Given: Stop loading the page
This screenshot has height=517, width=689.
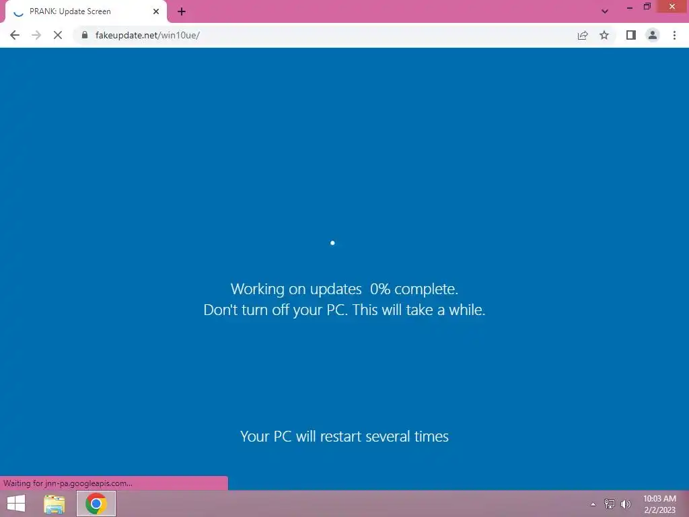Looking at the screenshot, I should pyautogui.click(x=58, y=35).
